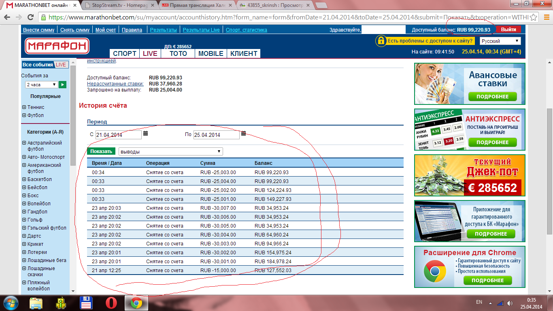Click the browser back arrow

[7, 17]
